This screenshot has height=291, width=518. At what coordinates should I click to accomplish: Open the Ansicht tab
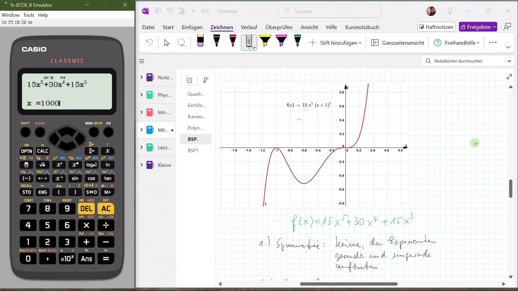point(309,27)
